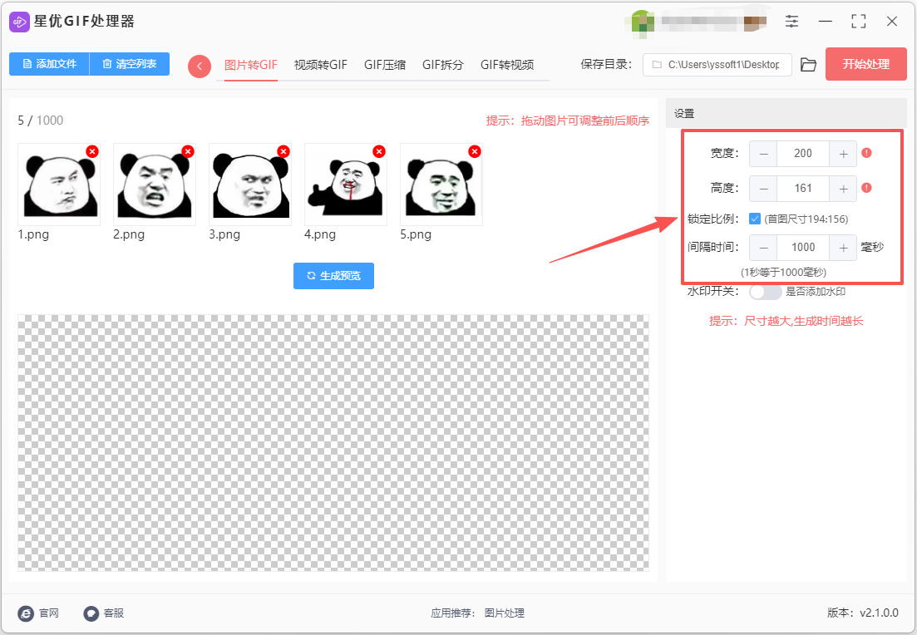Remove 3.png with its red X
This screenshot has height=635, width=917.
283,151
